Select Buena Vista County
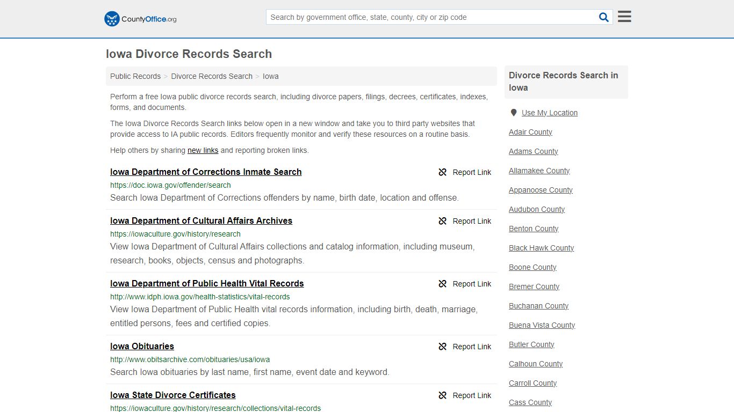 542,325
